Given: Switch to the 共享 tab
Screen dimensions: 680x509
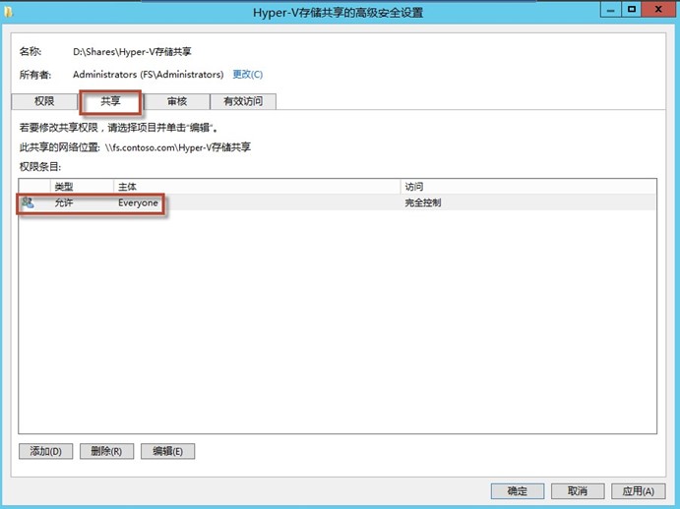Looking at the screenshot, I should pos(110,101).
